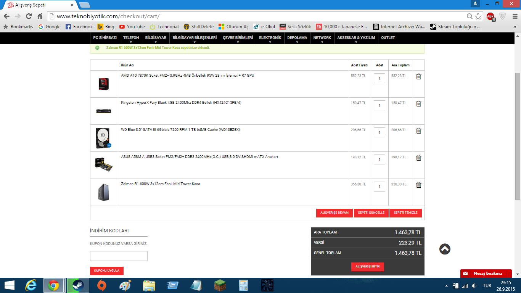Remove ASUS A58M-A motherboard with trash icon
Viewport: 521px width, 293px height.
coord(418,158)
